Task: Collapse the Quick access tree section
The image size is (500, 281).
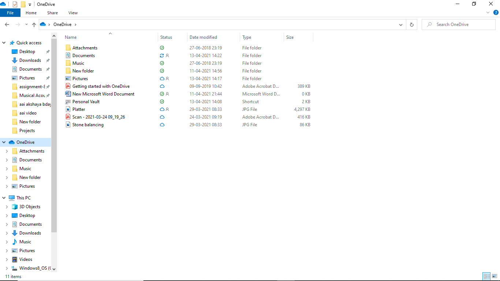Action: pos(4,43)
